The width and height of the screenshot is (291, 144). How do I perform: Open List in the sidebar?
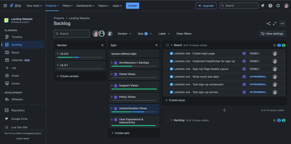pos(23,68)
